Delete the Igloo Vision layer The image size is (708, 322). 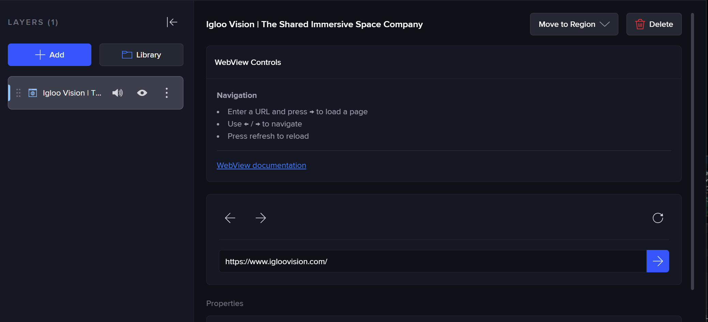654,24
